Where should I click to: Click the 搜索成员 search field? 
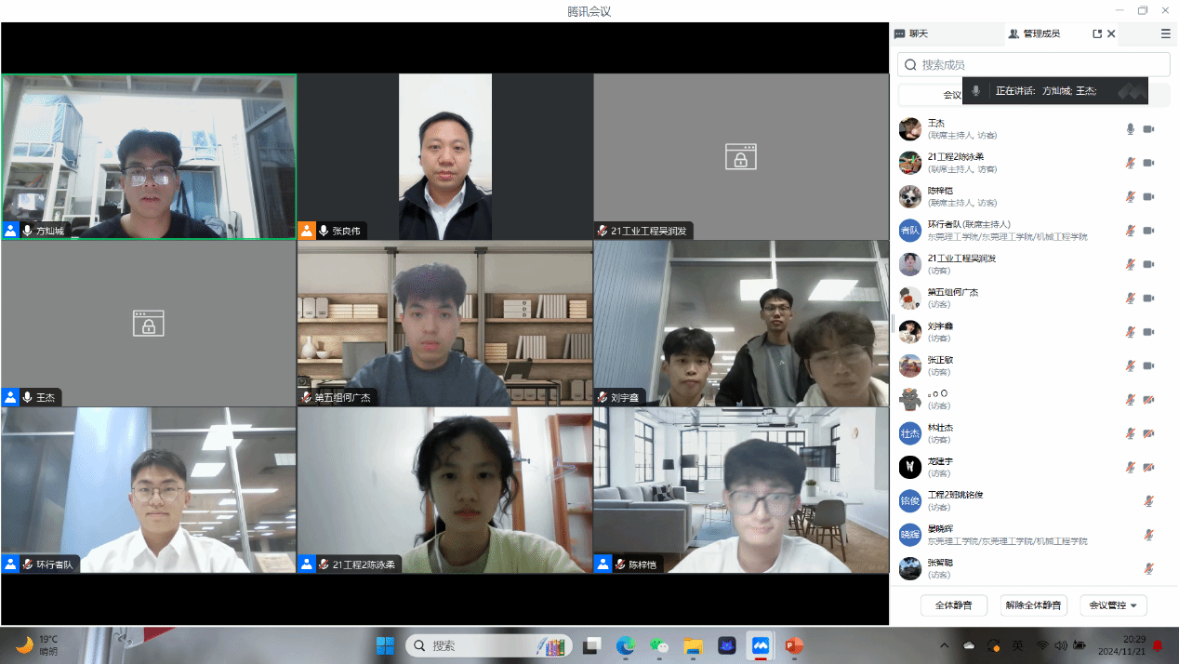click(1033, 64)
